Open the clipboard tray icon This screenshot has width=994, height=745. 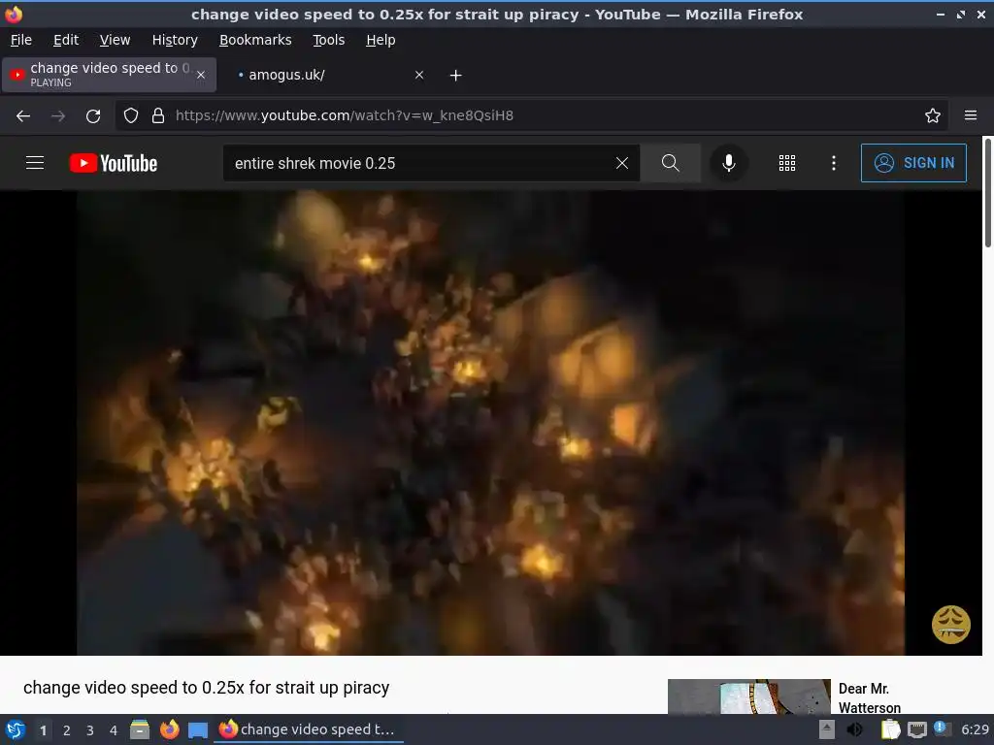891,729
